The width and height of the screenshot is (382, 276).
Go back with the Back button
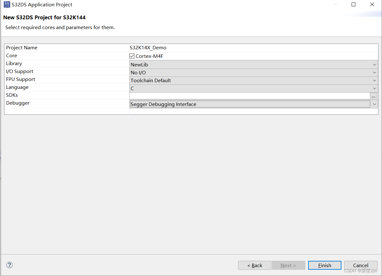coord(255,265)
